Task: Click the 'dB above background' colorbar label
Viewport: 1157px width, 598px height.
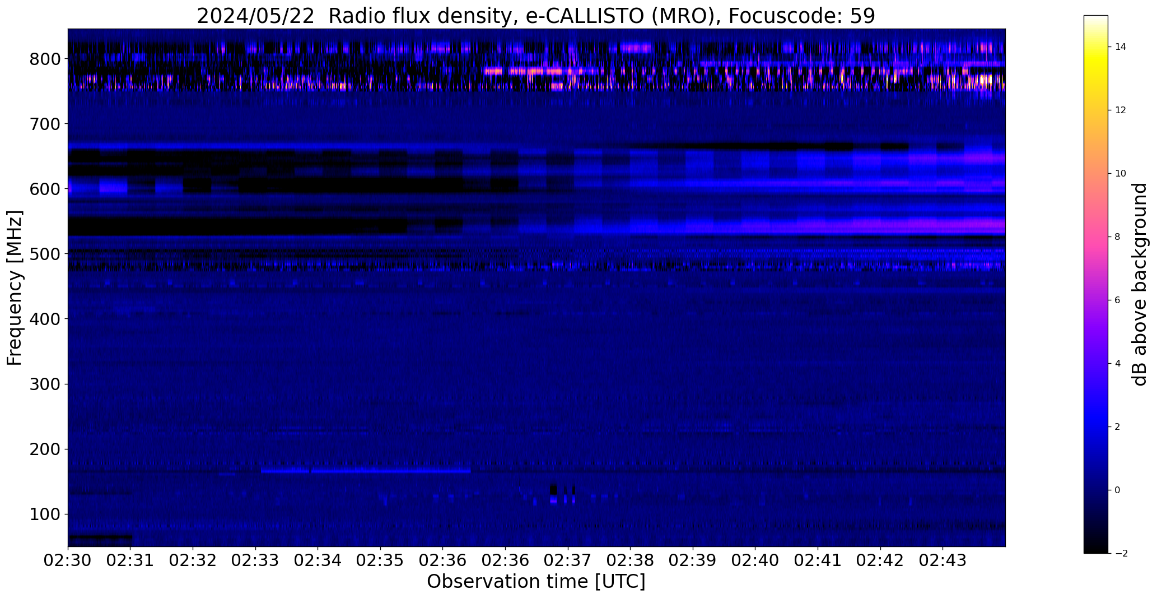Action: [1140, 284]
